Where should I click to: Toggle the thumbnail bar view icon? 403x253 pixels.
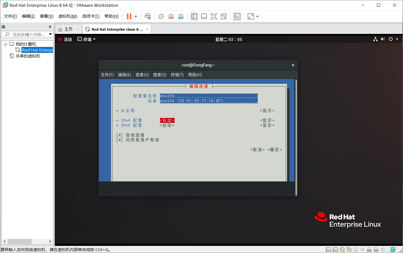click(x=204, y=17)
